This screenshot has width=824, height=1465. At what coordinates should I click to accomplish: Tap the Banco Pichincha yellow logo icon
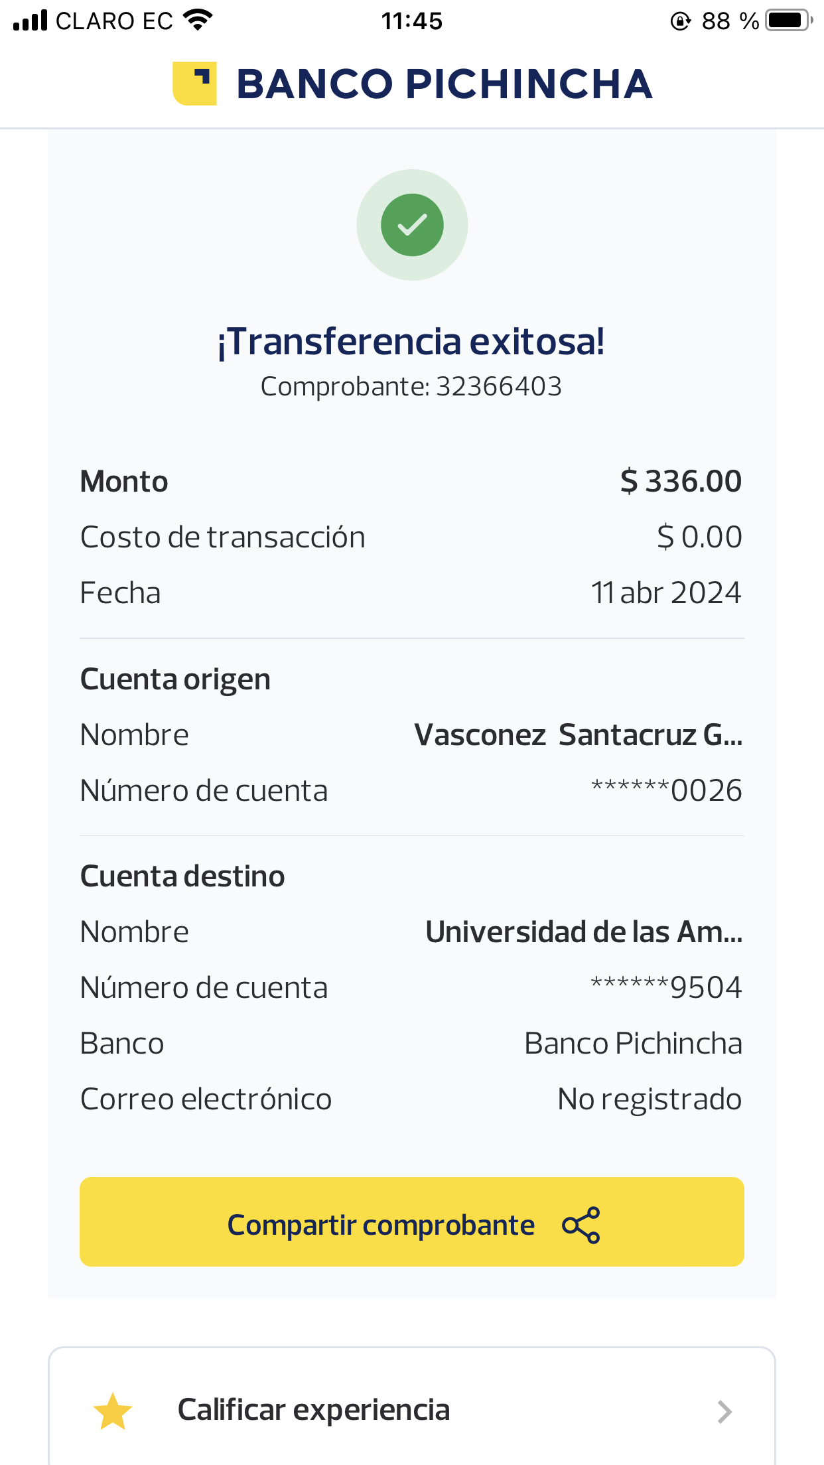click(x=194, y=84)
